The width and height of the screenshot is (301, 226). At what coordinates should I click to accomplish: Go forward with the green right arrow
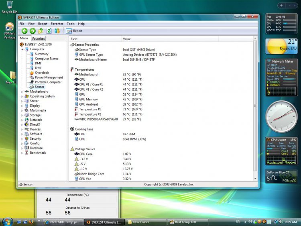pos(33,31)
